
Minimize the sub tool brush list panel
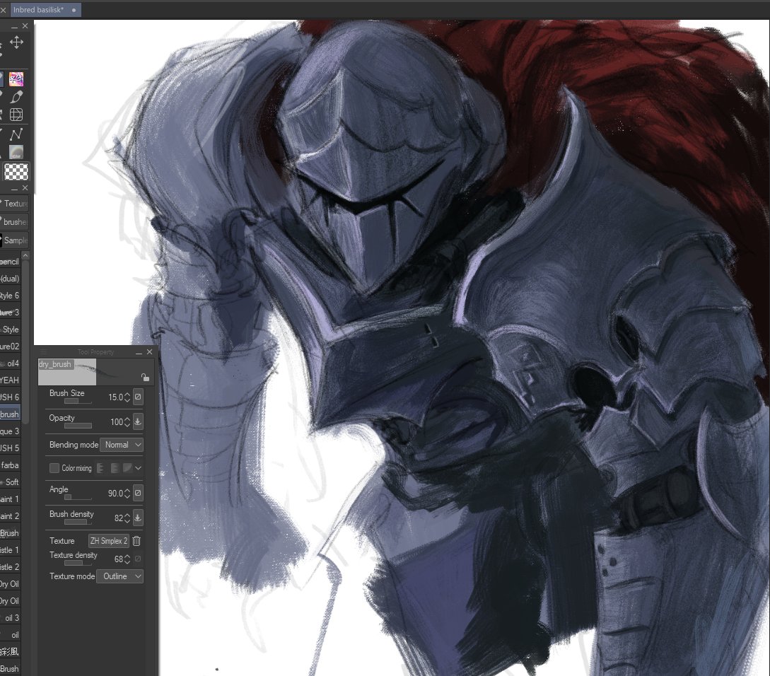click(14, 188)
